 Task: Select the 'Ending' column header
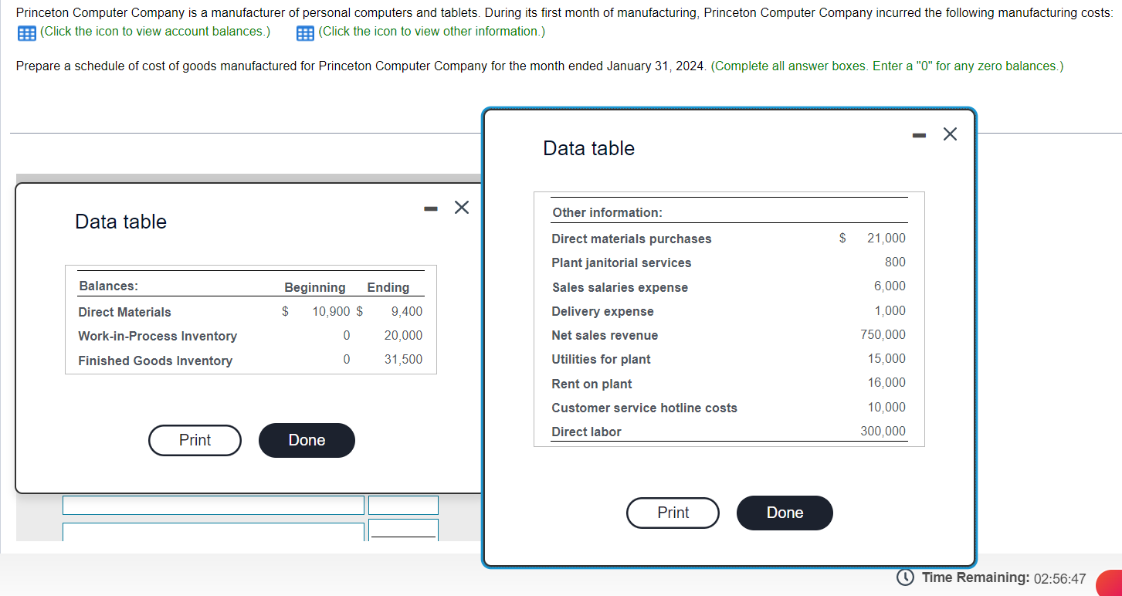[388, 288]
